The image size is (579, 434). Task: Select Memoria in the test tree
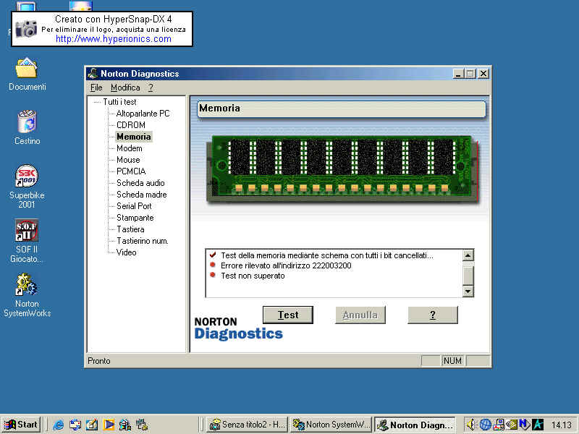(x=134, y=137)
